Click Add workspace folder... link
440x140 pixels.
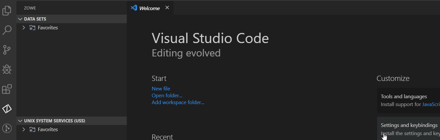point(178,102)
